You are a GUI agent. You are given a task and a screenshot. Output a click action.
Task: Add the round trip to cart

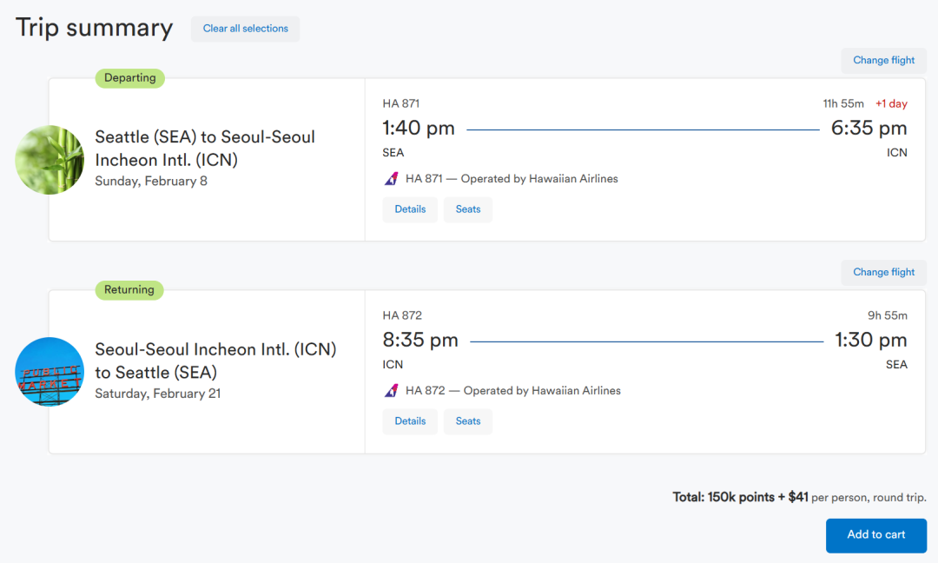875,535
